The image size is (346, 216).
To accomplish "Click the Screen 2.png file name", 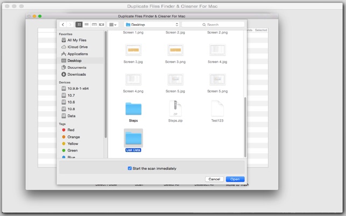I will pos(217,32).
